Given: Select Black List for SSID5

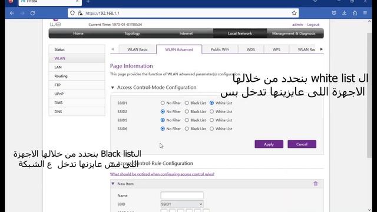Looking at the screenshot, I should (187, 120).
